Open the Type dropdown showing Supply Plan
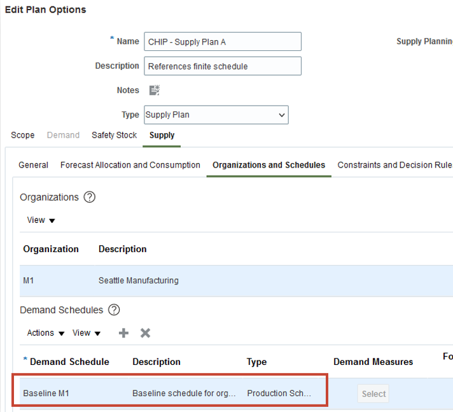The image size is (453, 412). coord(216,115)
